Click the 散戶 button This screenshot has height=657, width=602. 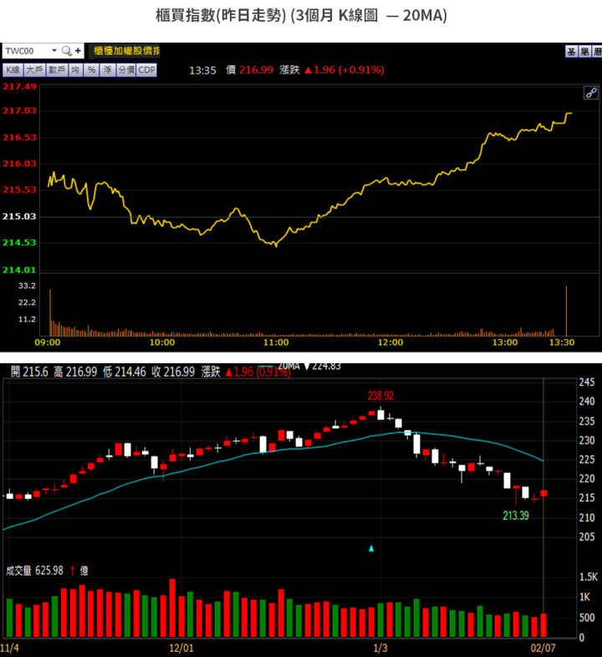[x=57, y=70]
